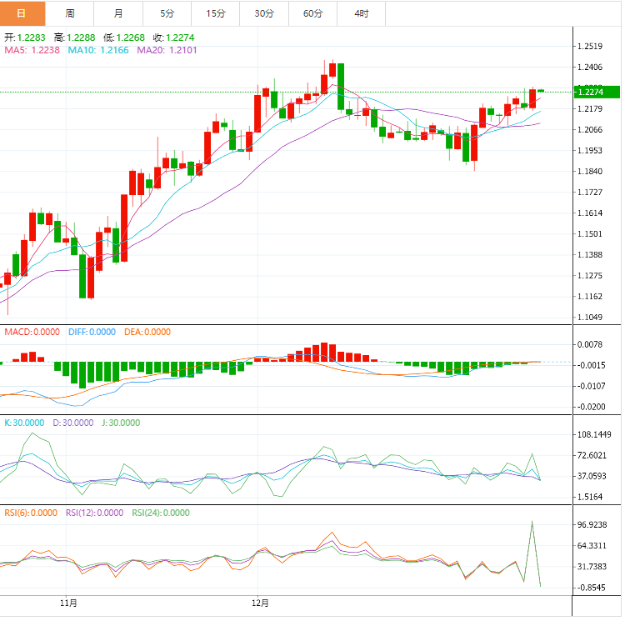Select the 日 daily timeframe tab
Screen dimensions: 625x621
22,13
